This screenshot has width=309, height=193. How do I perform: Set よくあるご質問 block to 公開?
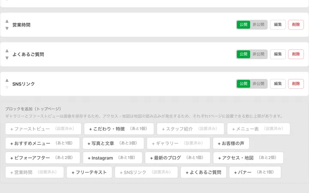[243, 54]
